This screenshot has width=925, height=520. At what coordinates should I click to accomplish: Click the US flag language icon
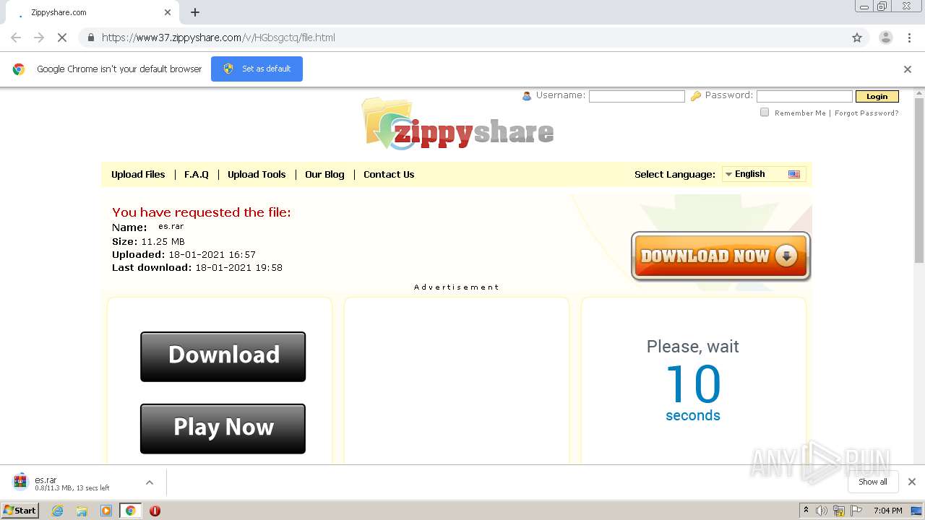coord(794,174)
